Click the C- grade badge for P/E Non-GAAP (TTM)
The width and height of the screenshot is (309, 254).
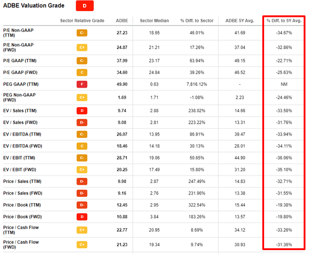[x=82, y=33]
